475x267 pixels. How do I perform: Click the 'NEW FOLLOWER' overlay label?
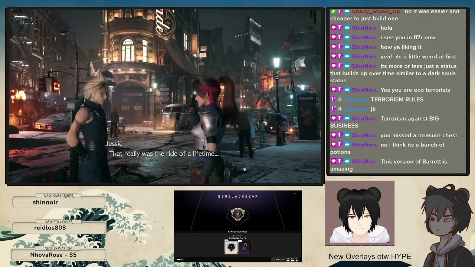click(x=58, y=222)
